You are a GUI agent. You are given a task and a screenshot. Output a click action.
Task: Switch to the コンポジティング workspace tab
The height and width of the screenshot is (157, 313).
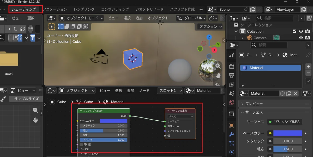(115, 9)
